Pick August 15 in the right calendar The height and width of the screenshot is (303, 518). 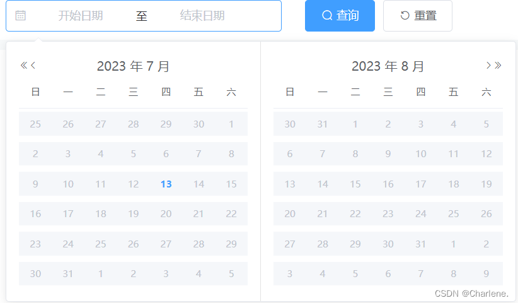pyautogui.click(x=355, y=184)
